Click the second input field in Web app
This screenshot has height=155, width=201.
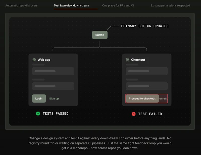(x=53, y=86)
